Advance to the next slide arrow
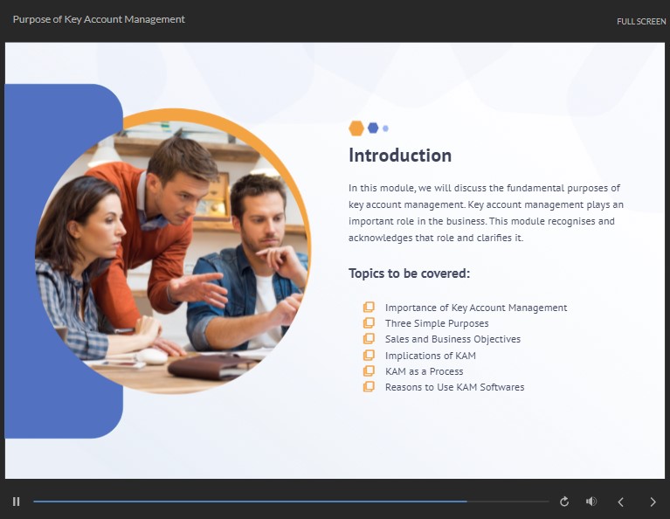 pos(653,502)
